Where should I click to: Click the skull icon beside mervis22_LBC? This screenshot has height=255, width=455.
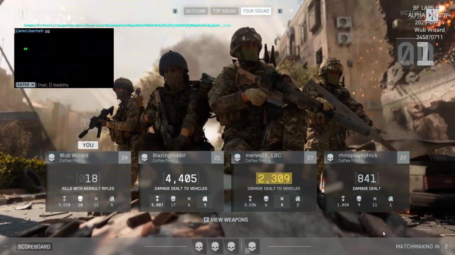tap(237, 157)
